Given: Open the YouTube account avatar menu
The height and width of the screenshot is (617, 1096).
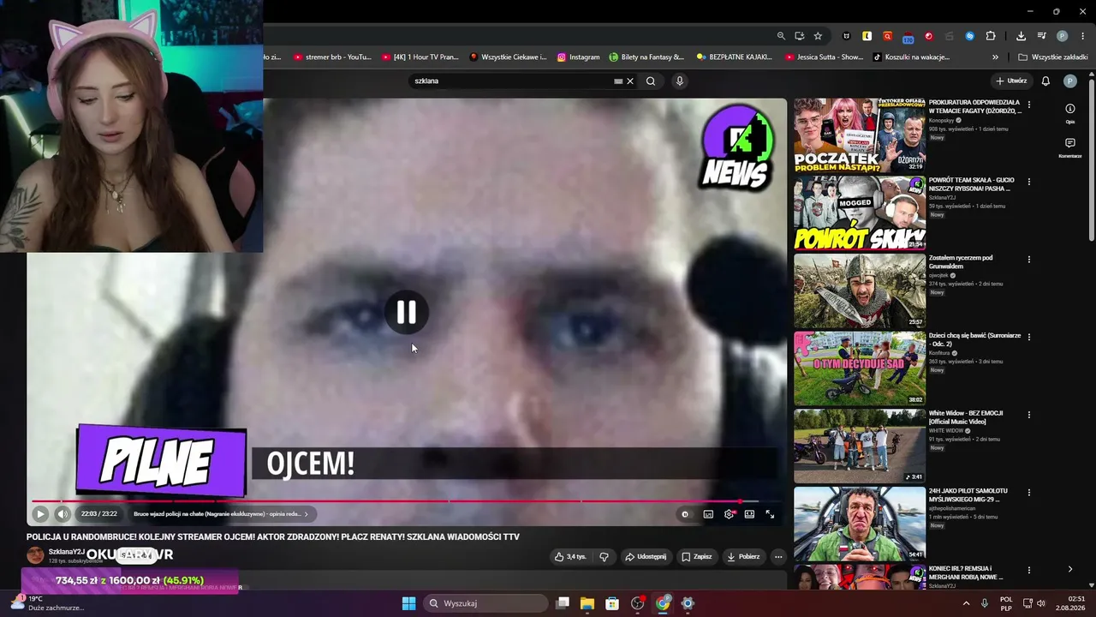Looking at the screenshot, I should click(1070, 81).
